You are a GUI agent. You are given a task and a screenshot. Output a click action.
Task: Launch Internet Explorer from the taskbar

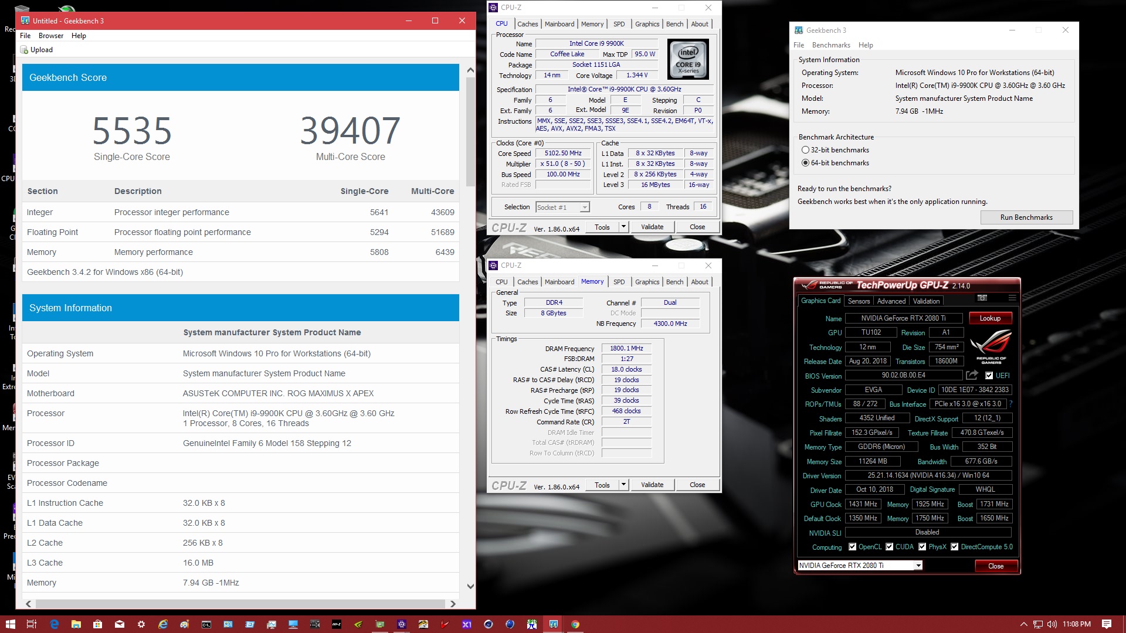[x=162, y=624]
